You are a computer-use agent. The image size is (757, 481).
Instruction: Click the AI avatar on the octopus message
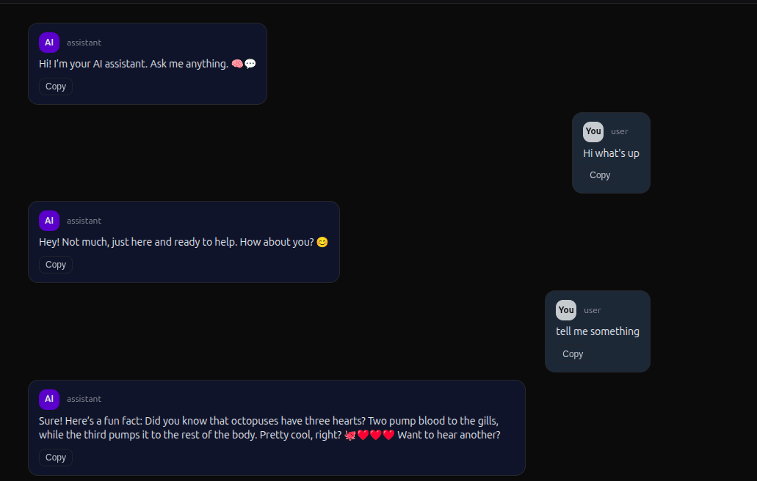49,399
